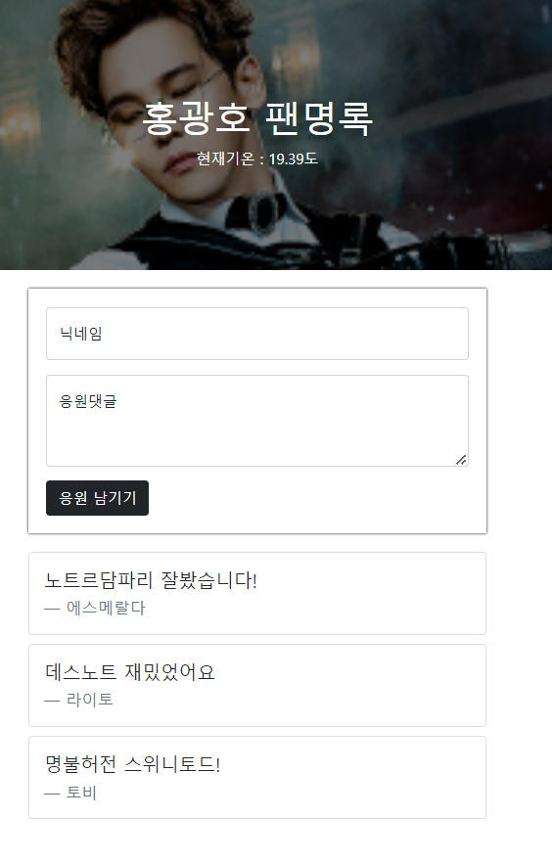
Task: Click the 응원 남기기 submit button
Action: [98, 498]
